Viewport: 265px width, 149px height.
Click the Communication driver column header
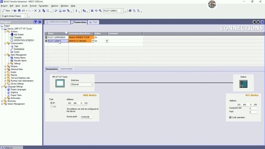pos(81,34)
